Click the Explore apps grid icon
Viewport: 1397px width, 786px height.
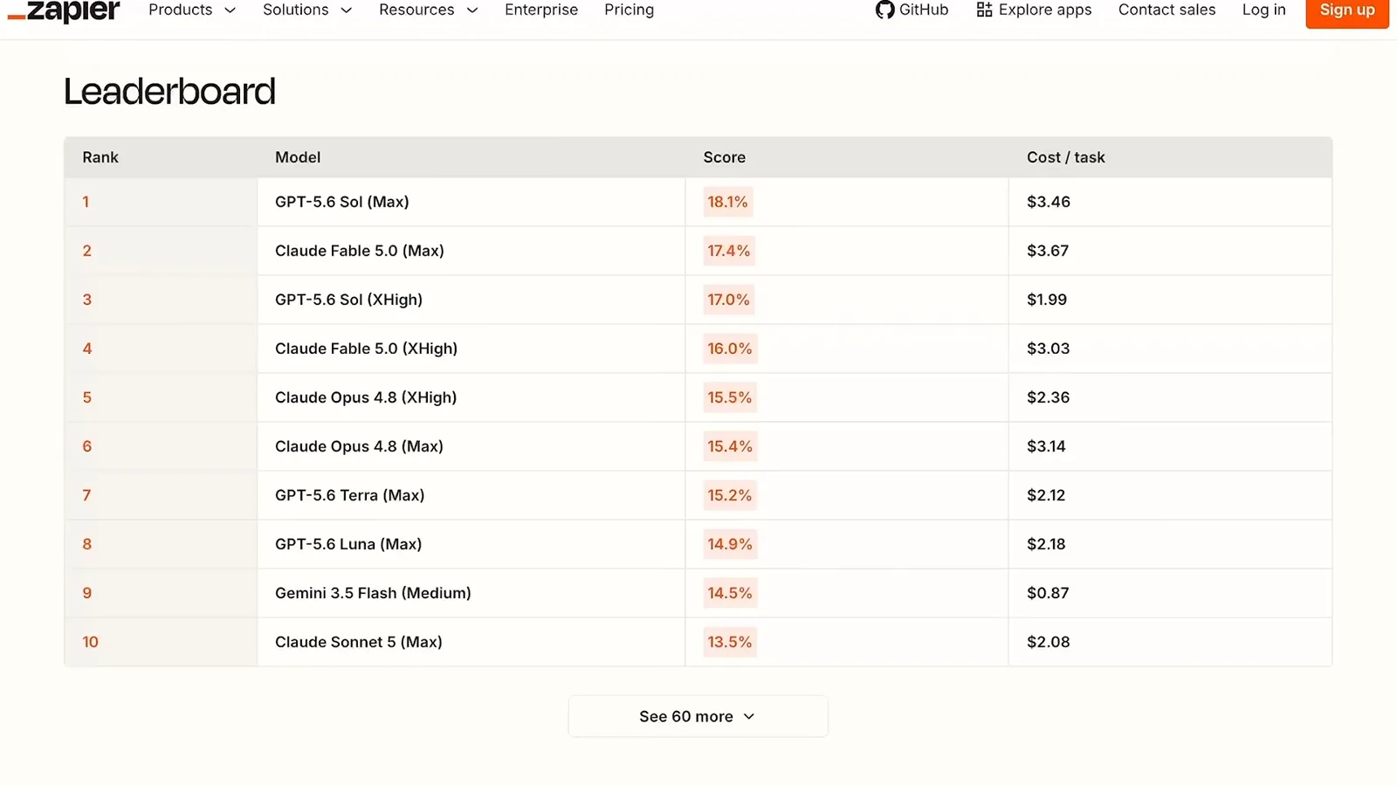(984, 10)
